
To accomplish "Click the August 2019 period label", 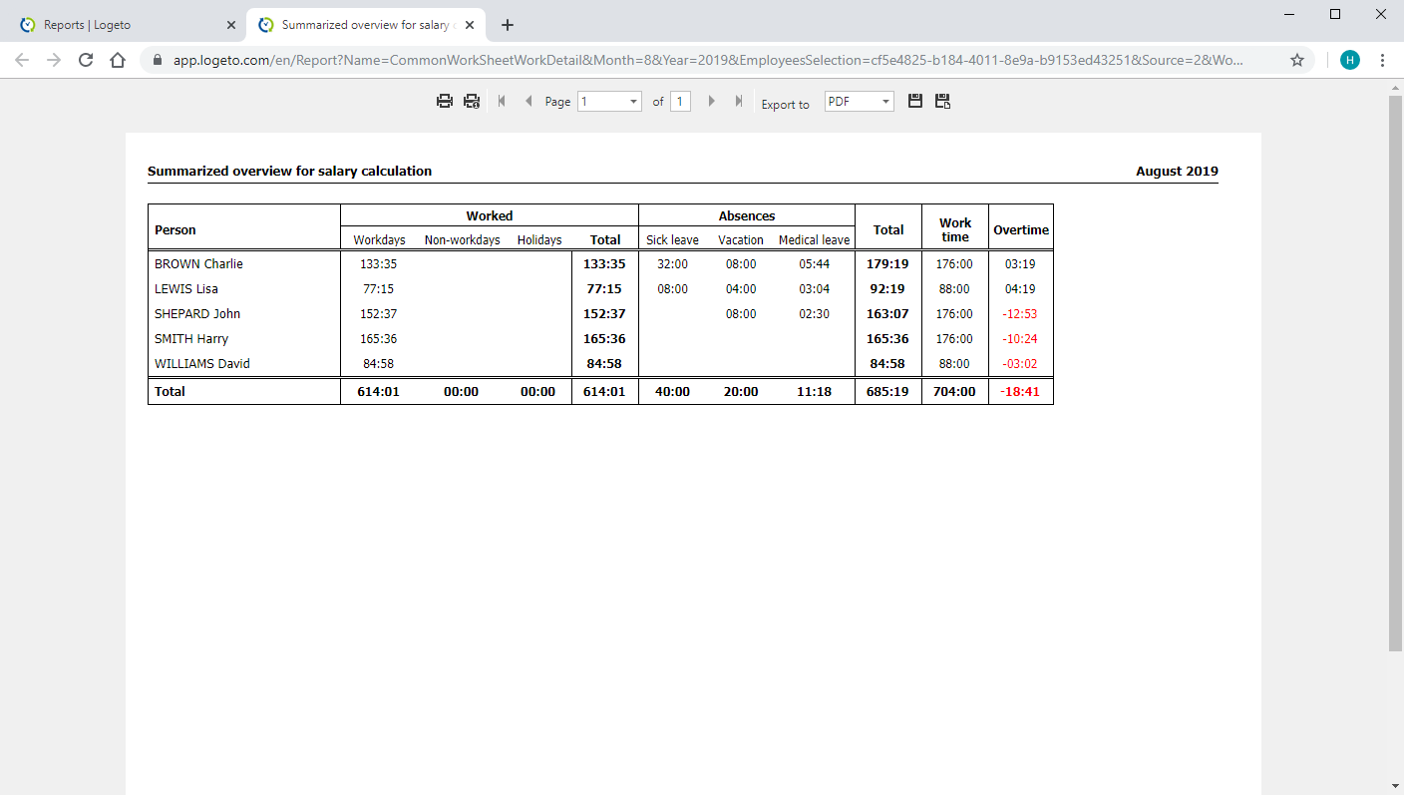I will (1177, 172).
